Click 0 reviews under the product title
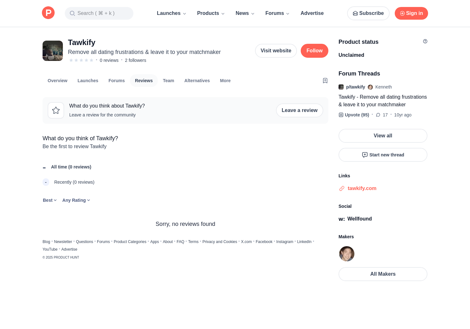The image size is (470, 329). [x=109, y=60]
